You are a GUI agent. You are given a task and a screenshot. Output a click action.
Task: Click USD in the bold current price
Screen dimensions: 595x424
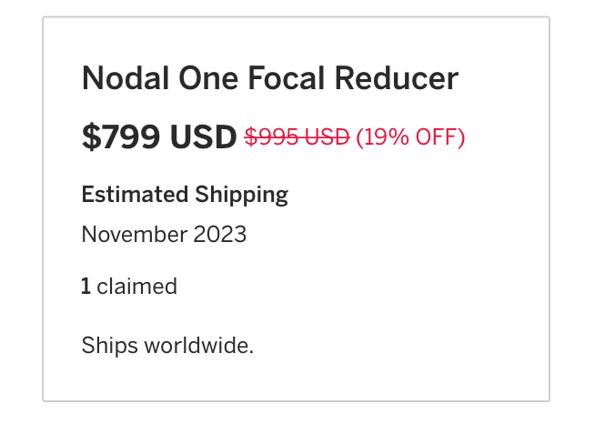(202, 137)
